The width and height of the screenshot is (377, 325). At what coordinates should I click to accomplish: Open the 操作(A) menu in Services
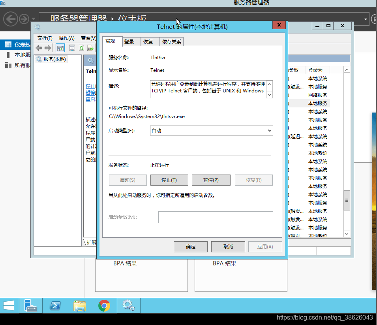(67, 38)
